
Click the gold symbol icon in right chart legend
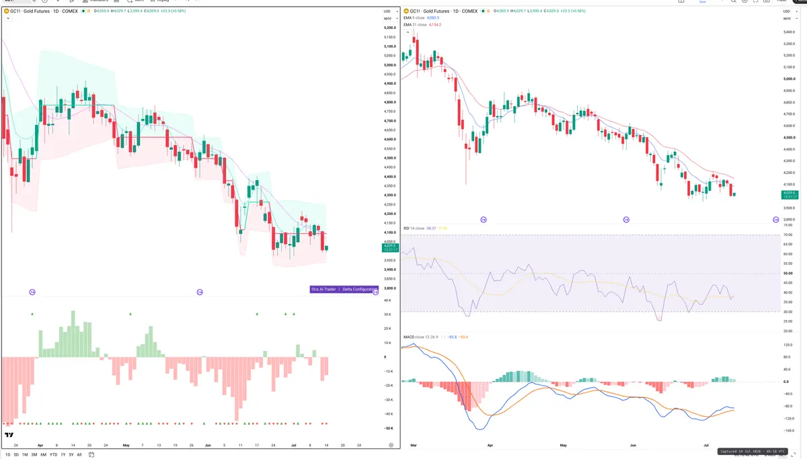click(x=406, y=11)
